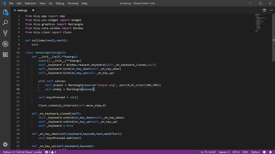Click line number 19 in gutter
The height and width of the screenshot is (154, 275).
(x=18, y=89)
